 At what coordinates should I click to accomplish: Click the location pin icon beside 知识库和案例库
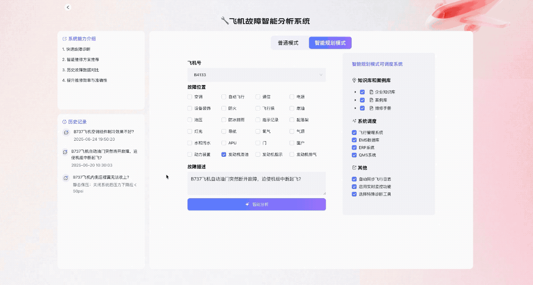[354, 81]
